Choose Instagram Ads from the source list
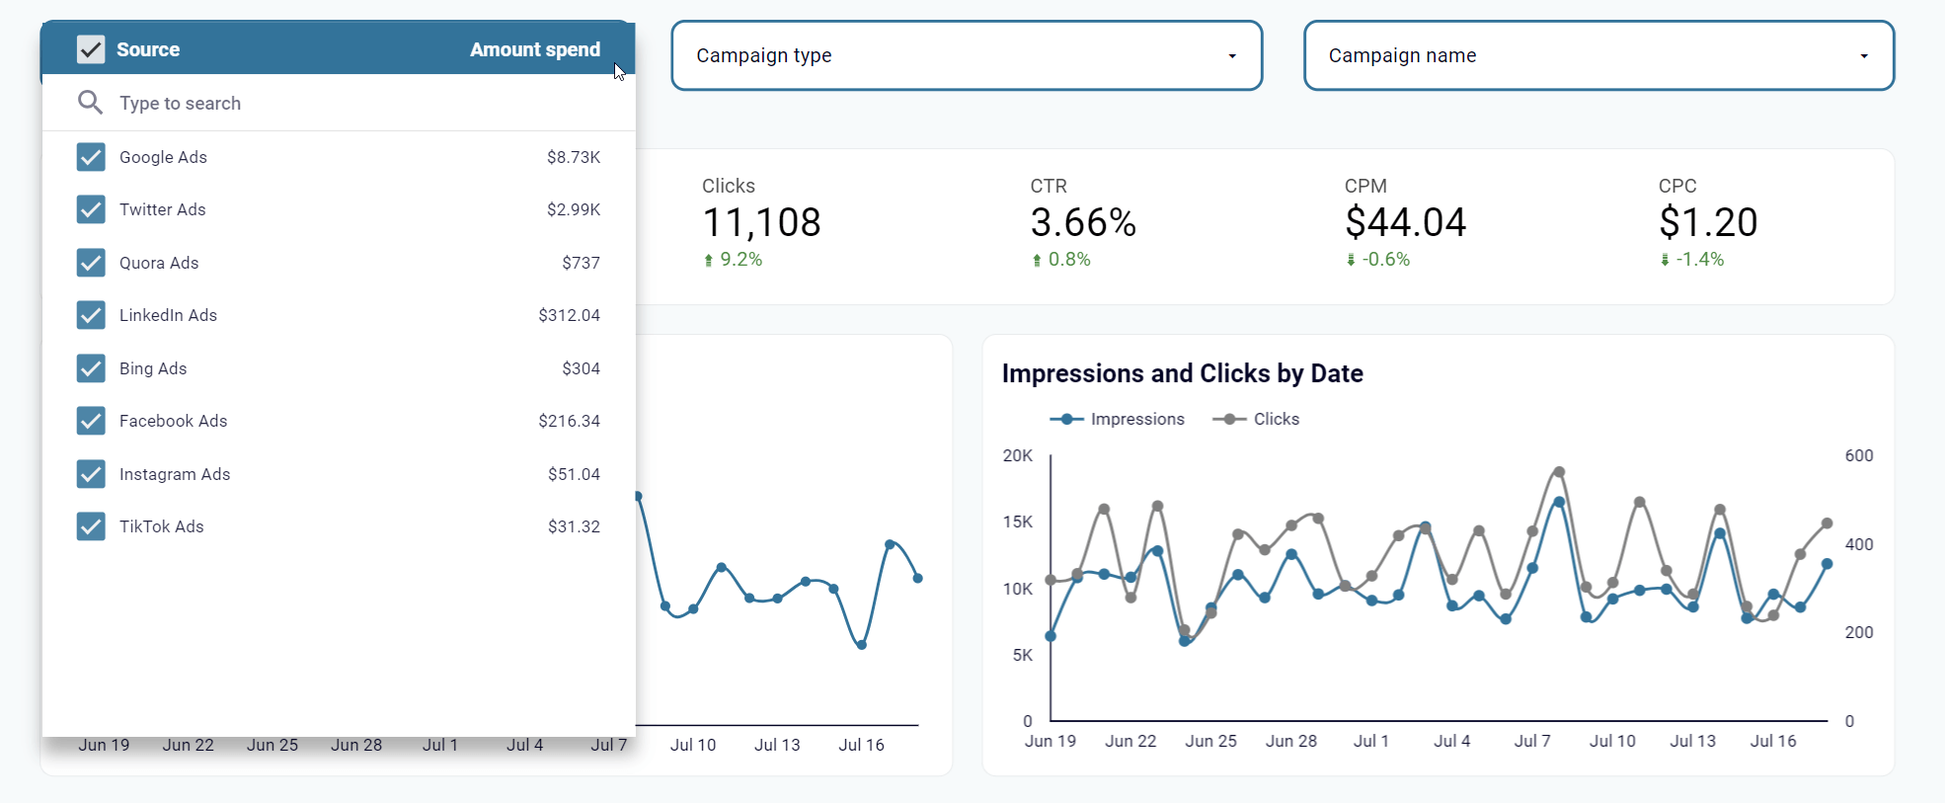Screen dimensions: 1945x803 point(175,474)
